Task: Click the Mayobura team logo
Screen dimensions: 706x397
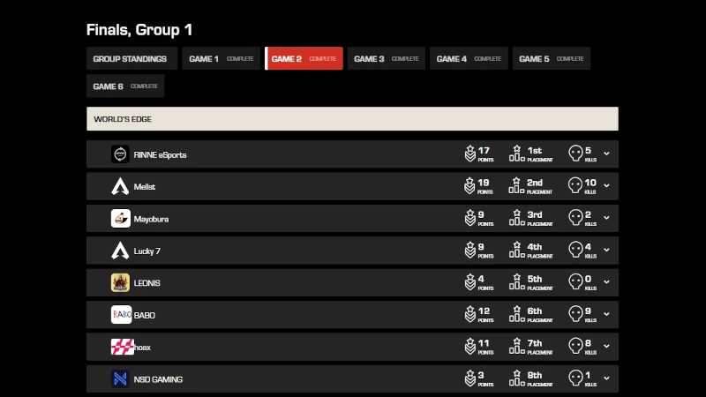Action: [120, 218]
